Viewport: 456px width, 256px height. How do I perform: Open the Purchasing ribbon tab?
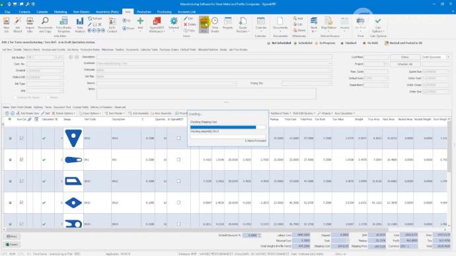[164, 12]
